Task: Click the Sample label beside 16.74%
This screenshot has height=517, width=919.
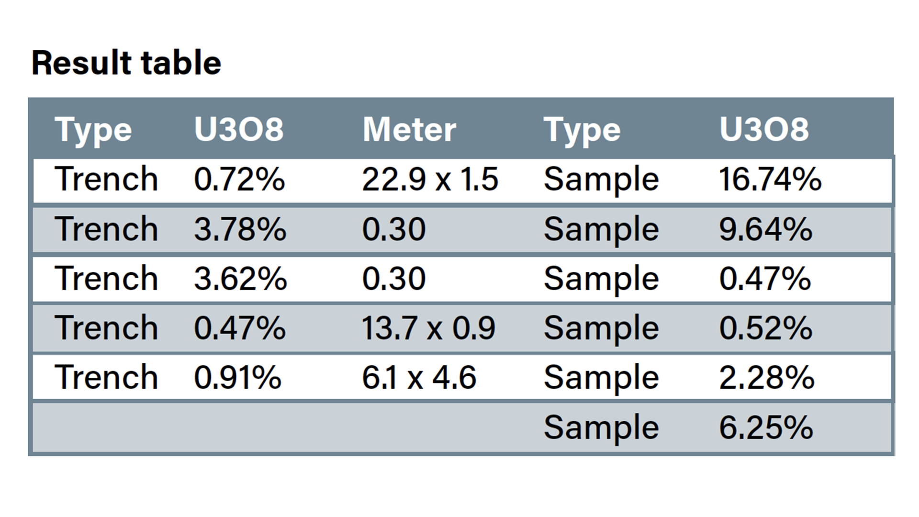Action: [601, 180]
